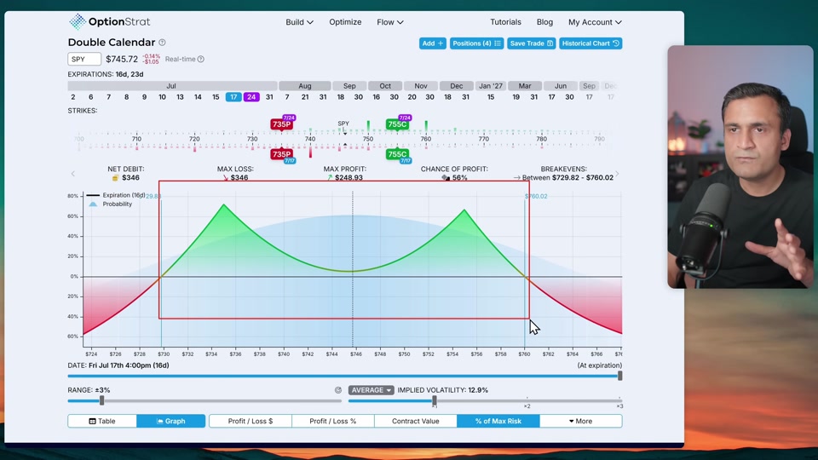This screenshot has width=818, height=460.
Task: Click the upper 735P 7/24 strike marker
Action: [x=281, y=124]
